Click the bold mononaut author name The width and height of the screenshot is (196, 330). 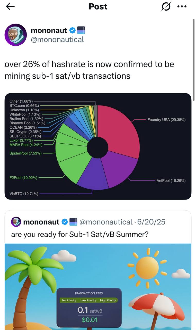[x=49, y=30]
